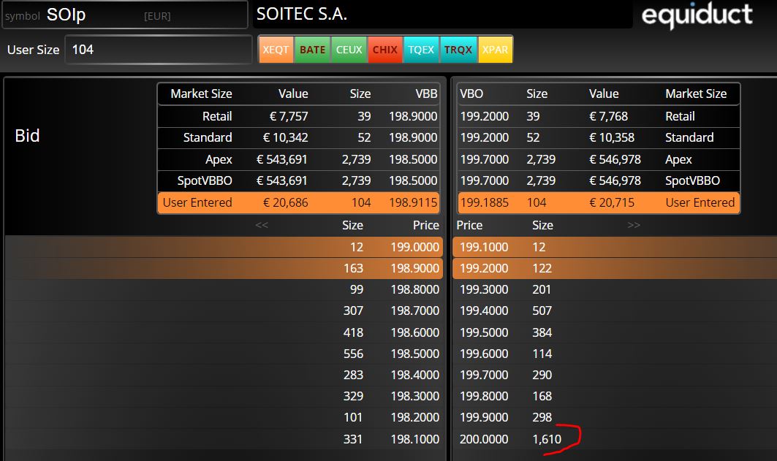The image size is (777, 461).
Task: Toggle the CEUX venue button
Action: 349,50
